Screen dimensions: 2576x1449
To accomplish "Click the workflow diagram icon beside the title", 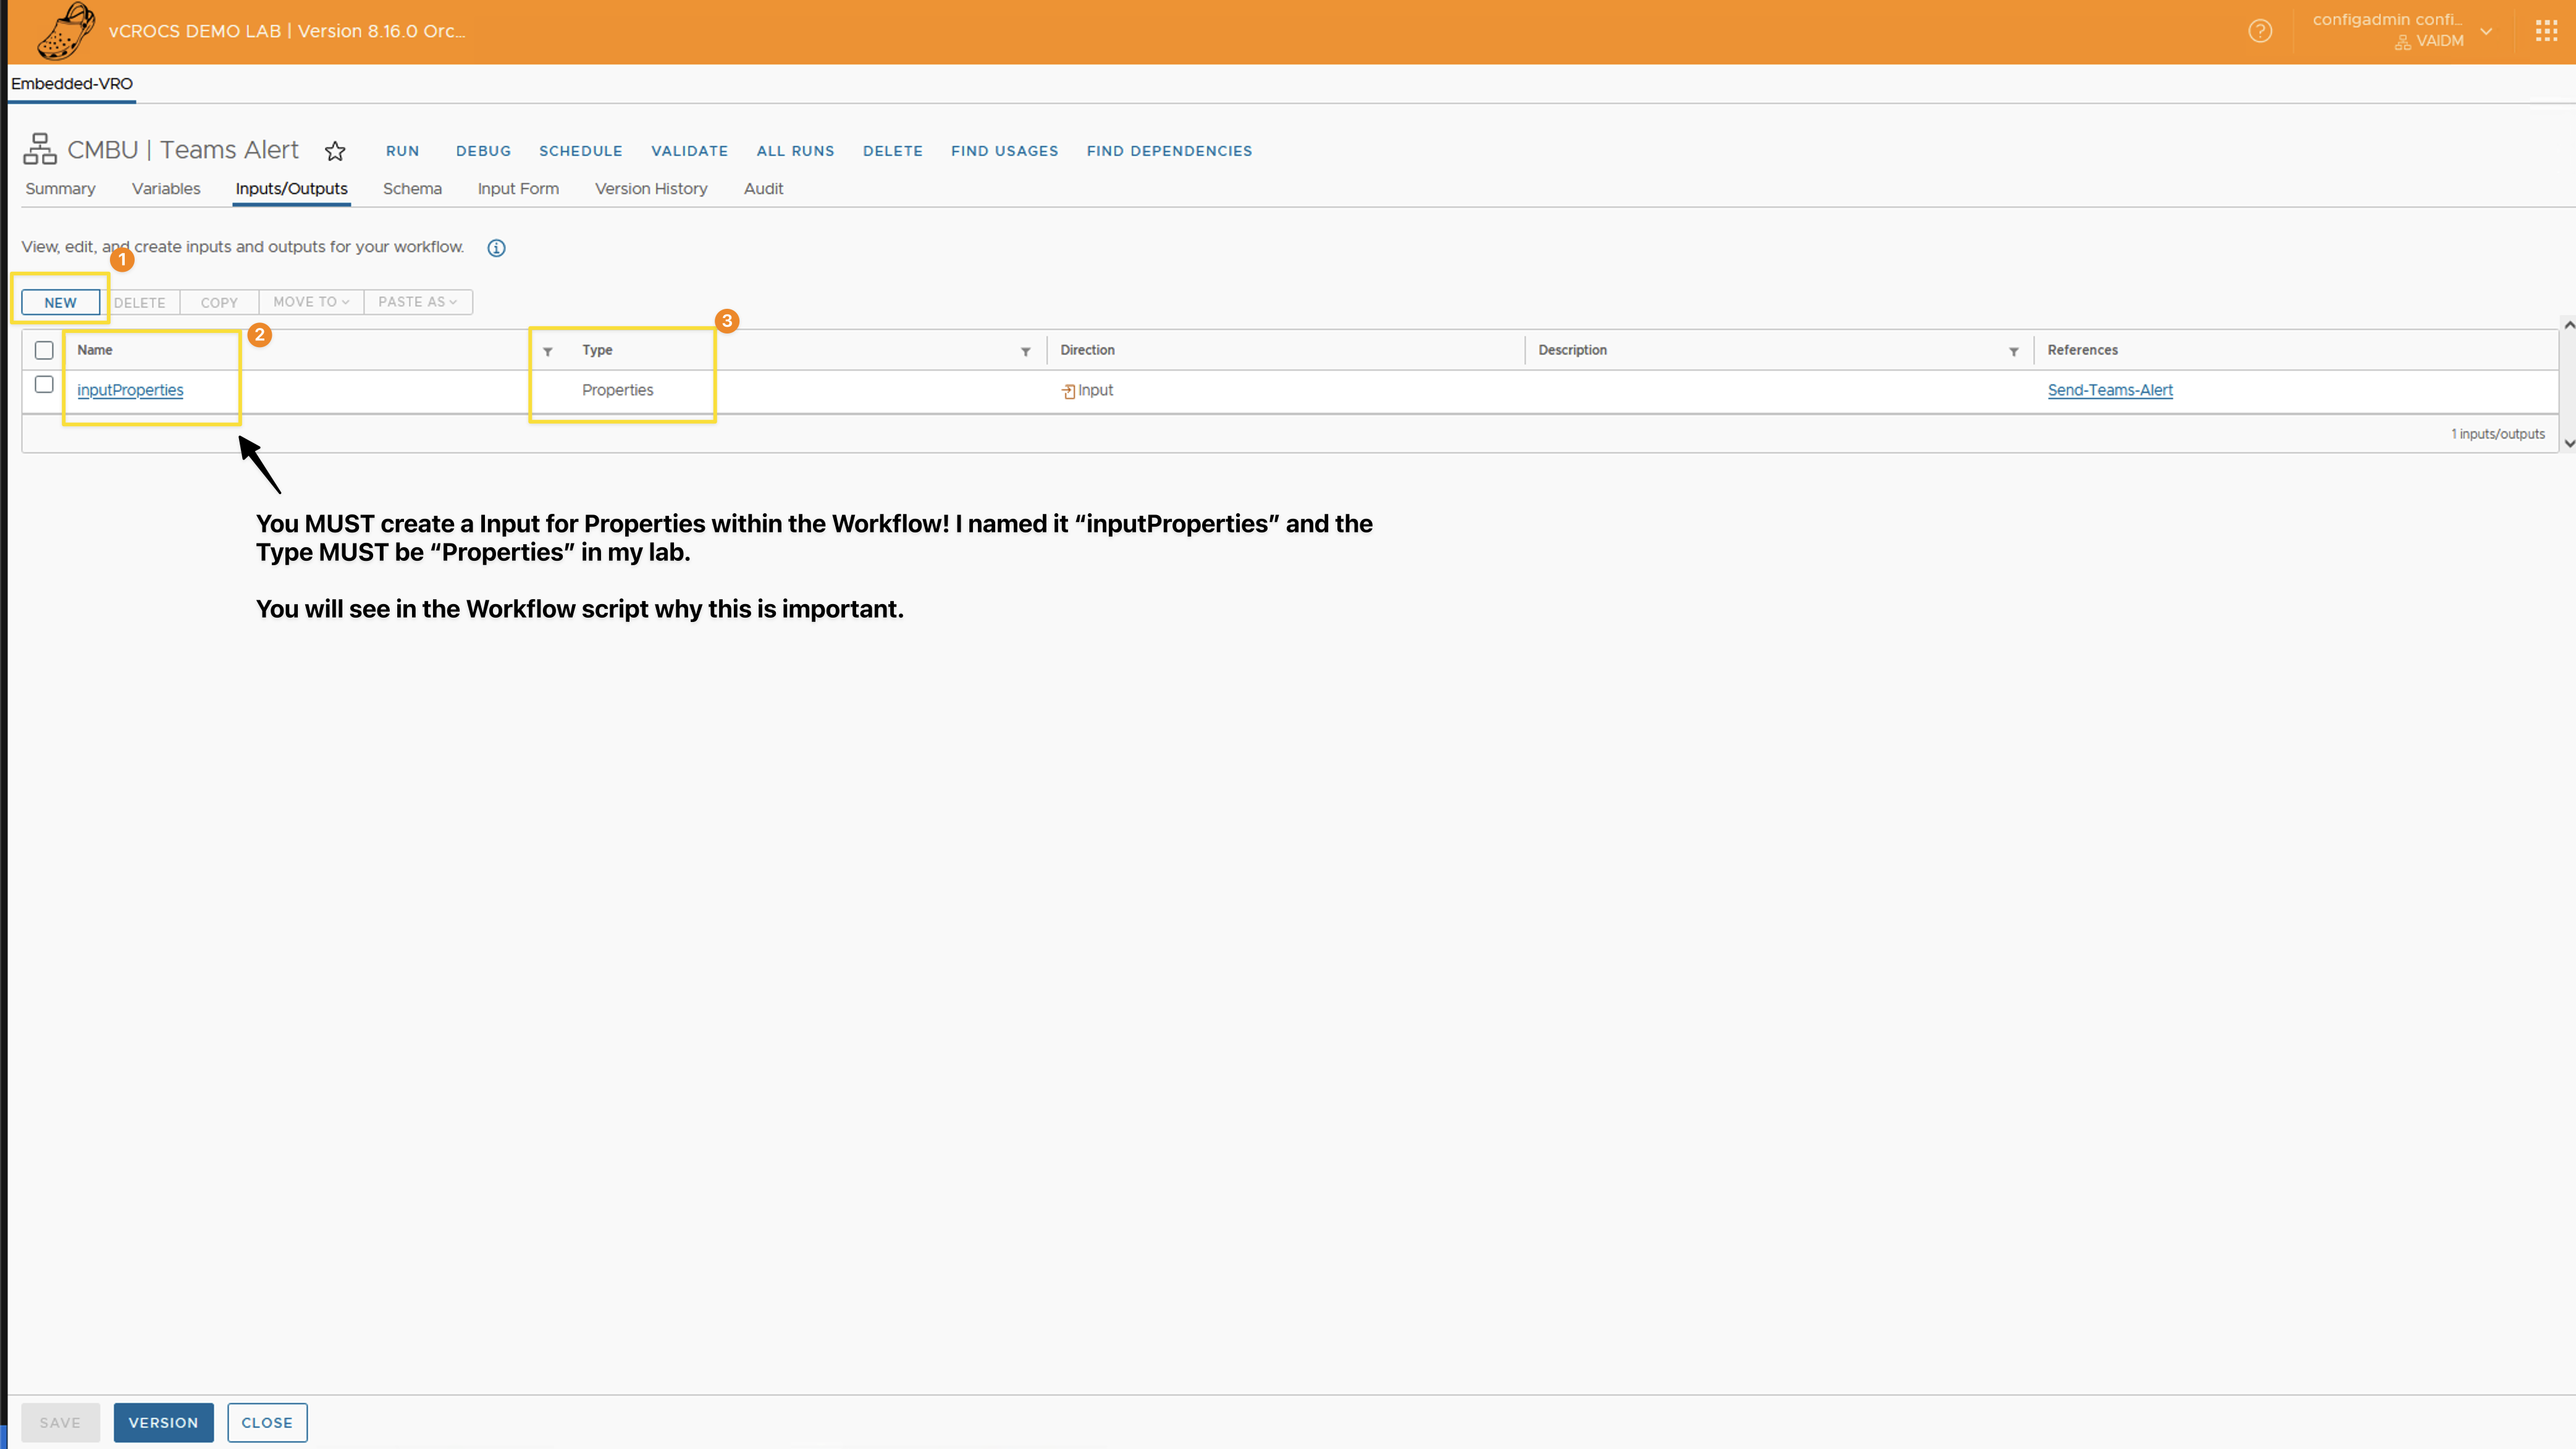I will pos(40,149).
